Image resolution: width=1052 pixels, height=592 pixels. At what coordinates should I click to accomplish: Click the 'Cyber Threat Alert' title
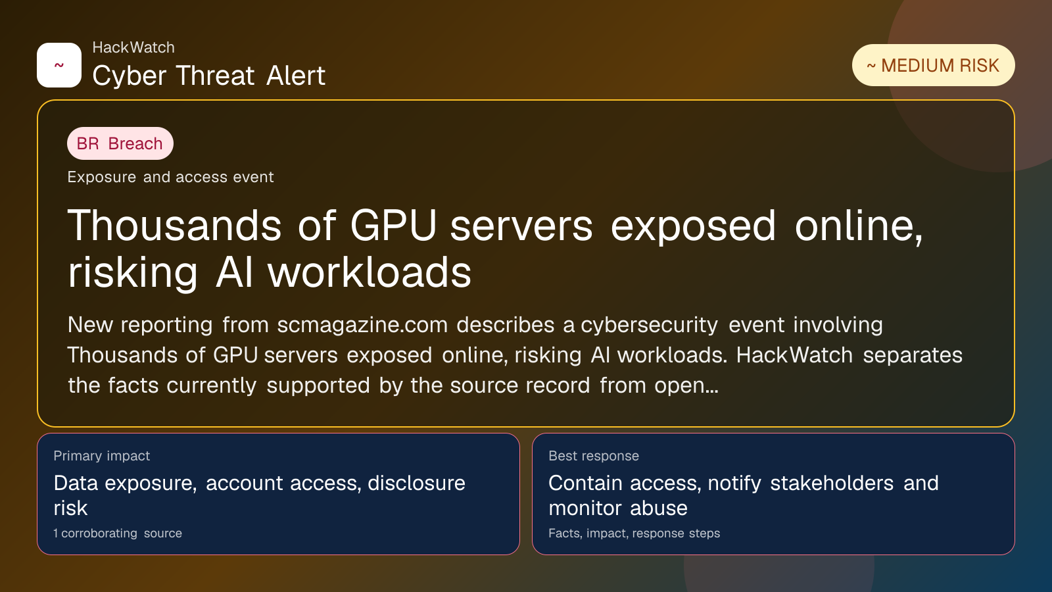(208, 76)
